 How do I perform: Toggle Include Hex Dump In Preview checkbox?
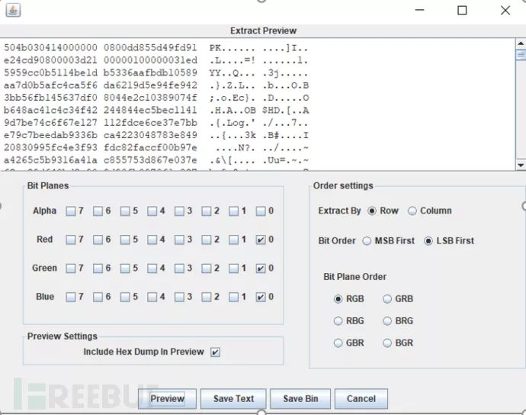215,352
